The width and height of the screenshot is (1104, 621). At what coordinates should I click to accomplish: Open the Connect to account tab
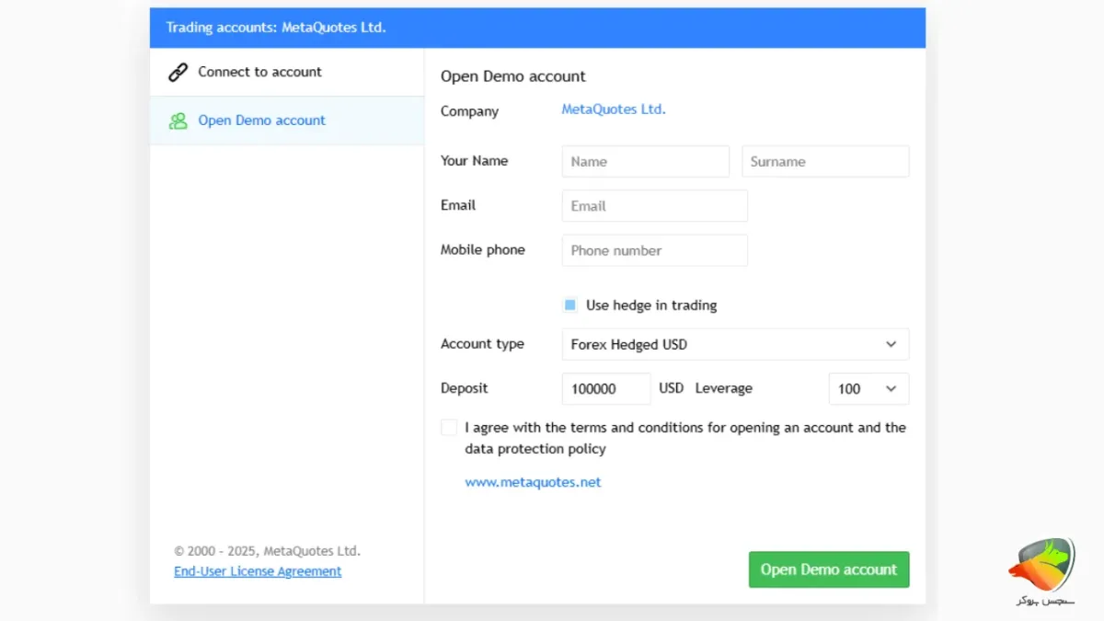point(287,72)
